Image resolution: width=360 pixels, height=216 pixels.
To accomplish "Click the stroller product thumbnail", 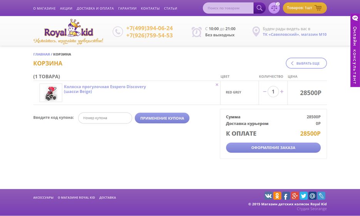I will pyautogui.click(x=51, y=93).
